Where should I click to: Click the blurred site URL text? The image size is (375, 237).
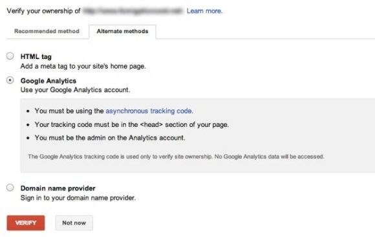[x=133, y=11]
